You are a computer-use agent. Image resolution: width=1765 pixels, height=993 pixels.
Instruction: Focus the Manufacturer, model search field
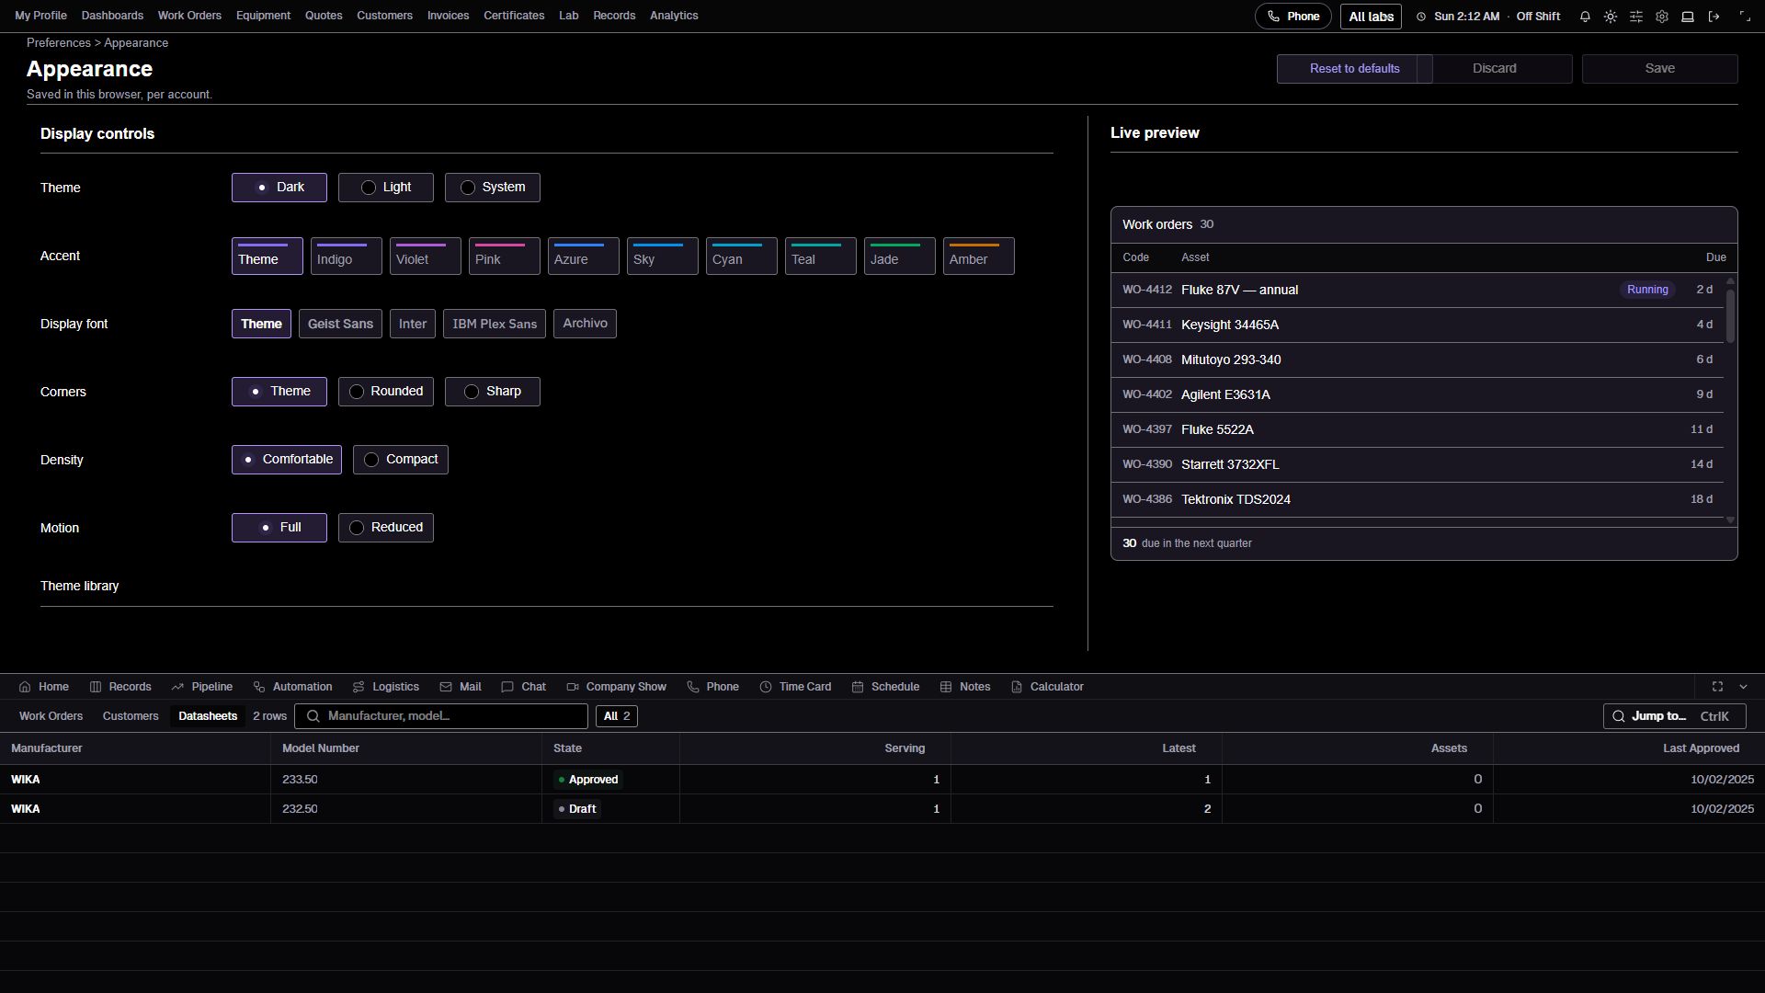point(441,716)
